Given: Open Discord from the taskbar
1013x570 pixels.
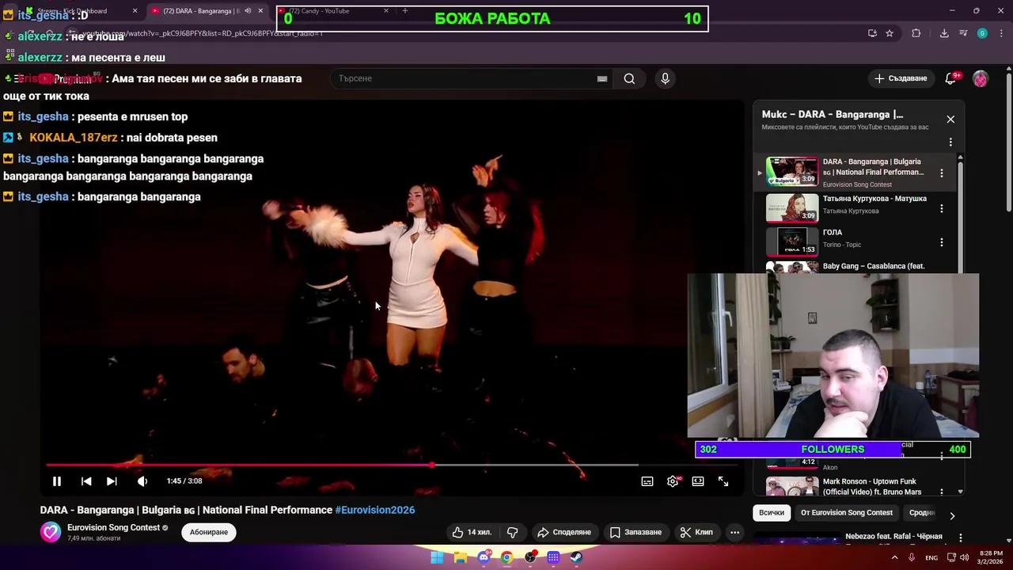Looking at the screenshot, I should coord(484,557).
